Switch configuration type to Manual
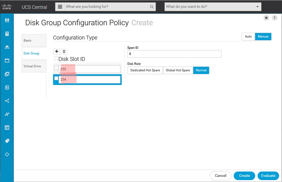This screenshot has height=182, width=282. tap(263, 36)
